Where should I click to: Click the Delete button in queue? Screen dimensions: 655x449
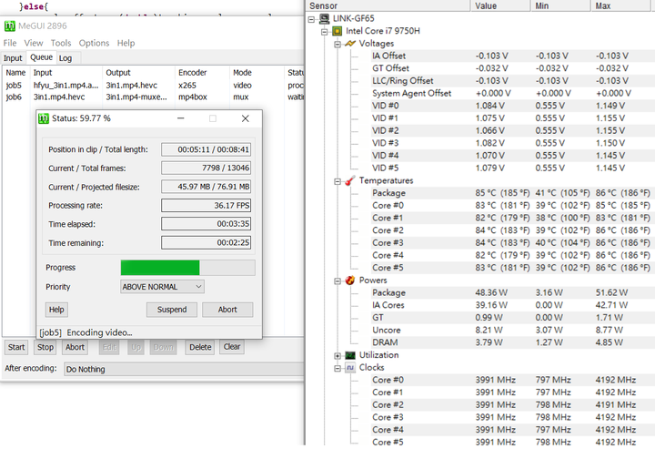click(x=200, y=347)
